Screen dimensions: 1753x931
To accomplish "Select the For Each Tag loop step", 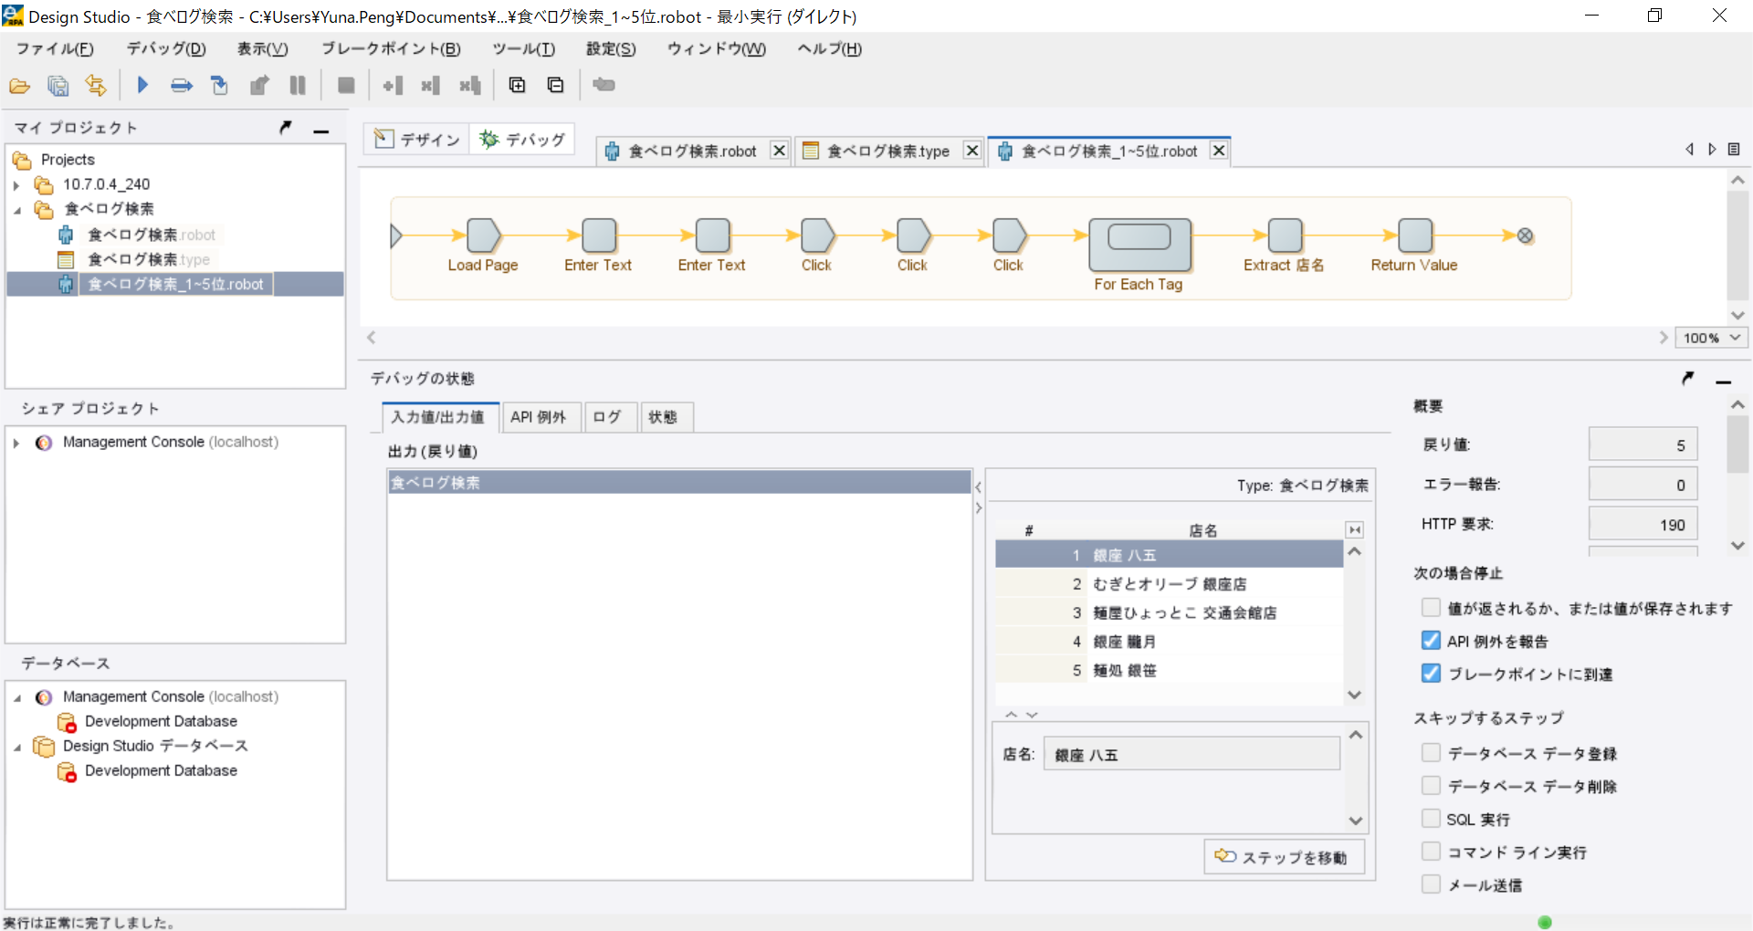I will tap(1139, 245).
